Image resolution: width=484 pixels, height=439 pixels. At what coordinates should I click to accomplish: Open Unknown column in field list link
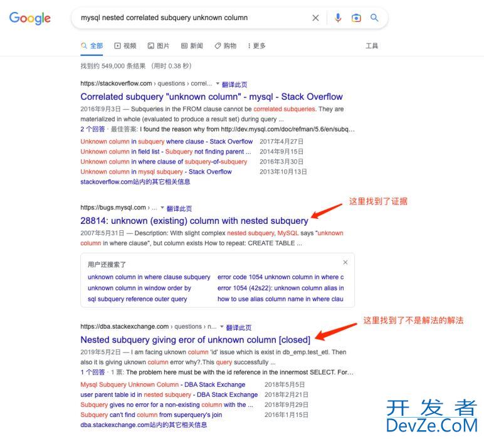(x=166, y=152)
